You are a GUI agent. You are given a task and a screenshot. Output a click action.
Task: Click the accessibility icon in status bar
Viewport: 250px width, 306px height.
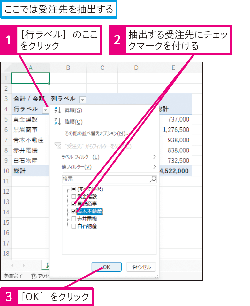pyautogui.click(x=34, y=276)
